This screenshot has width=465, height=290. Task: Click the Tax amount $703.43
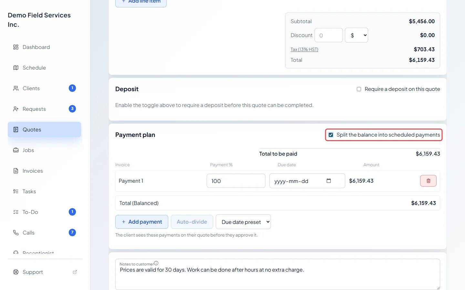(x=424, y=49)
